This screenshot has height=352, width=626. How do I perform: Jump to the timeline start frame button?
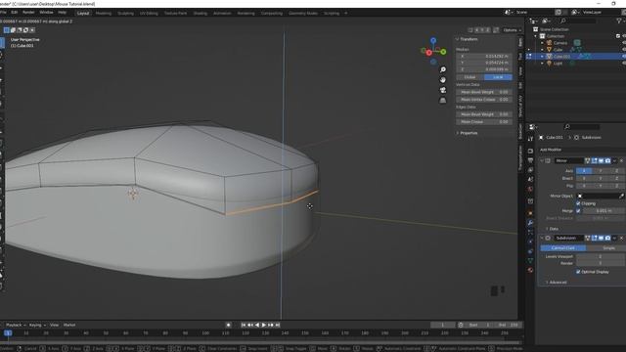click(244, 326)
